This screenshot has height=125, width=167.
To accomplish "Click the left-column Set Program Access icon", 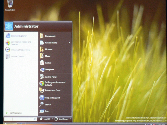I will point(8,43).
